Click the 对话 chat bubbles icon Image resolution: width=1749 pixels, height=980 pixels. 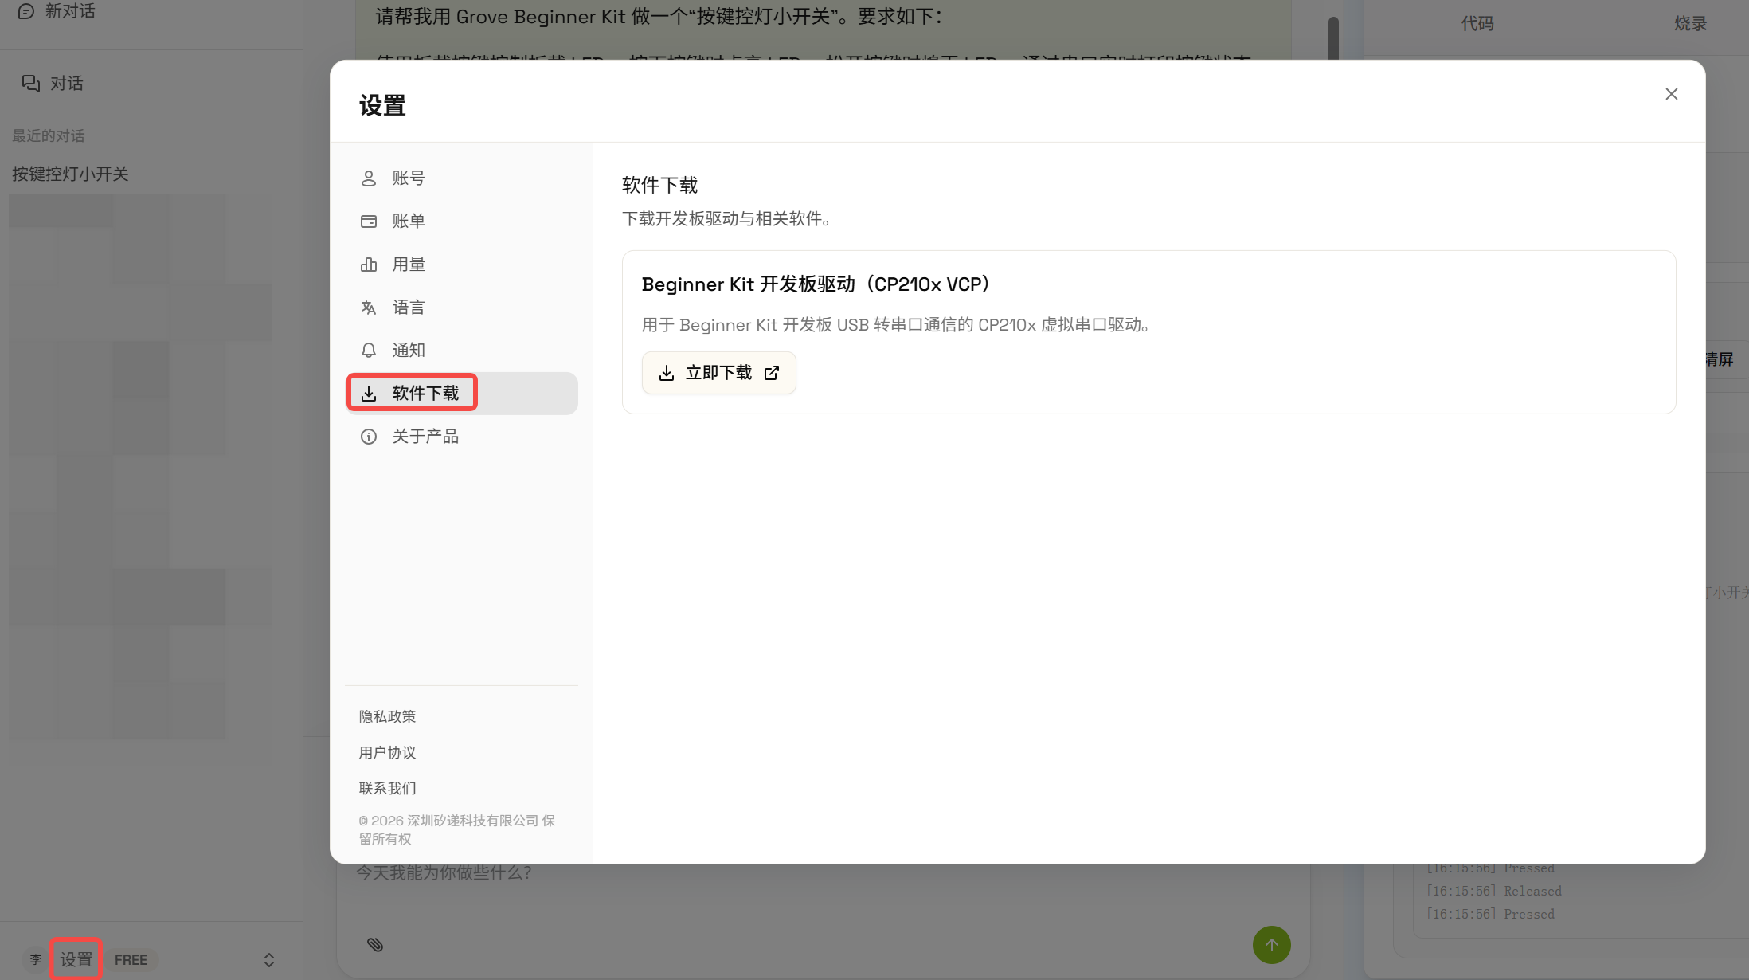[31, 83]
